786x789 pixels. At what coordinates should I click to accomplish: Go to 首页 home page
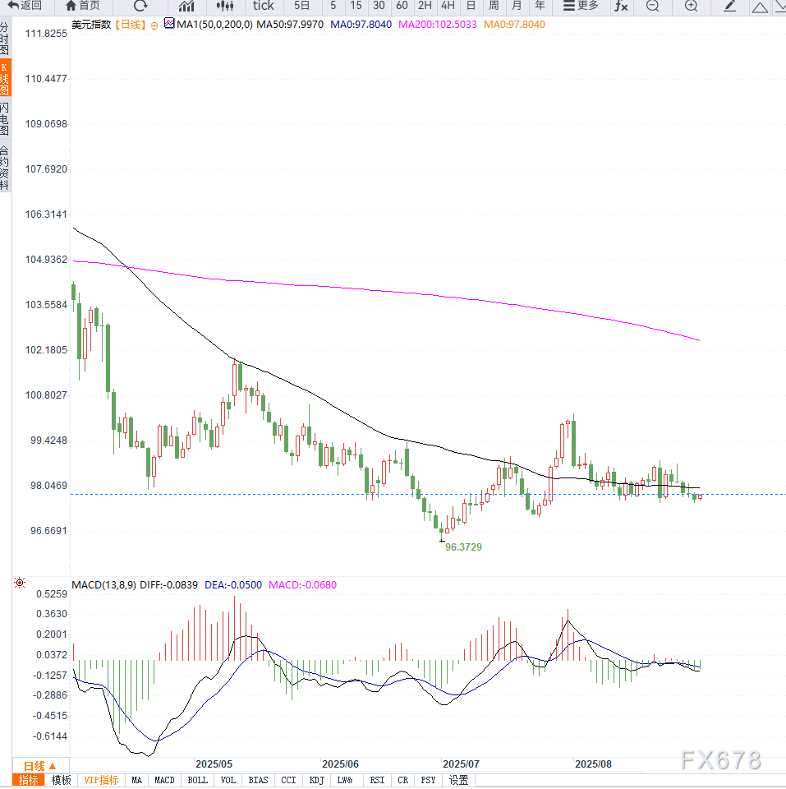click(x=82, y=6)
